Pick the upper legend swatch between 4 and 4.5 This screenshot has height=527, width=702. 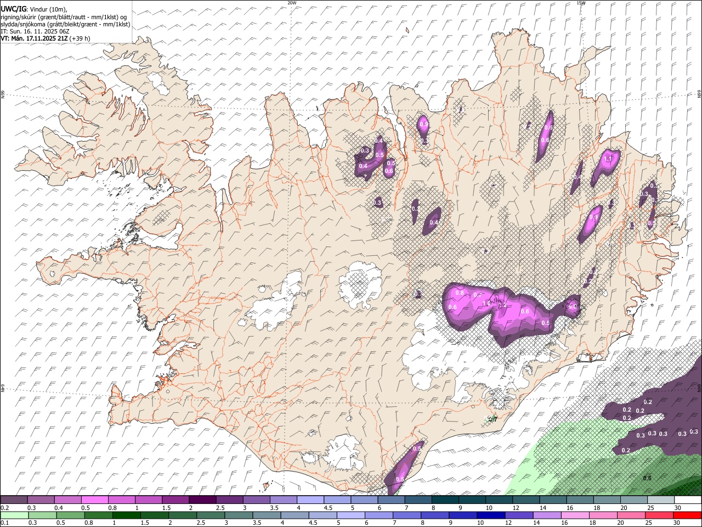pyautogui.click(x=310, y=500)
